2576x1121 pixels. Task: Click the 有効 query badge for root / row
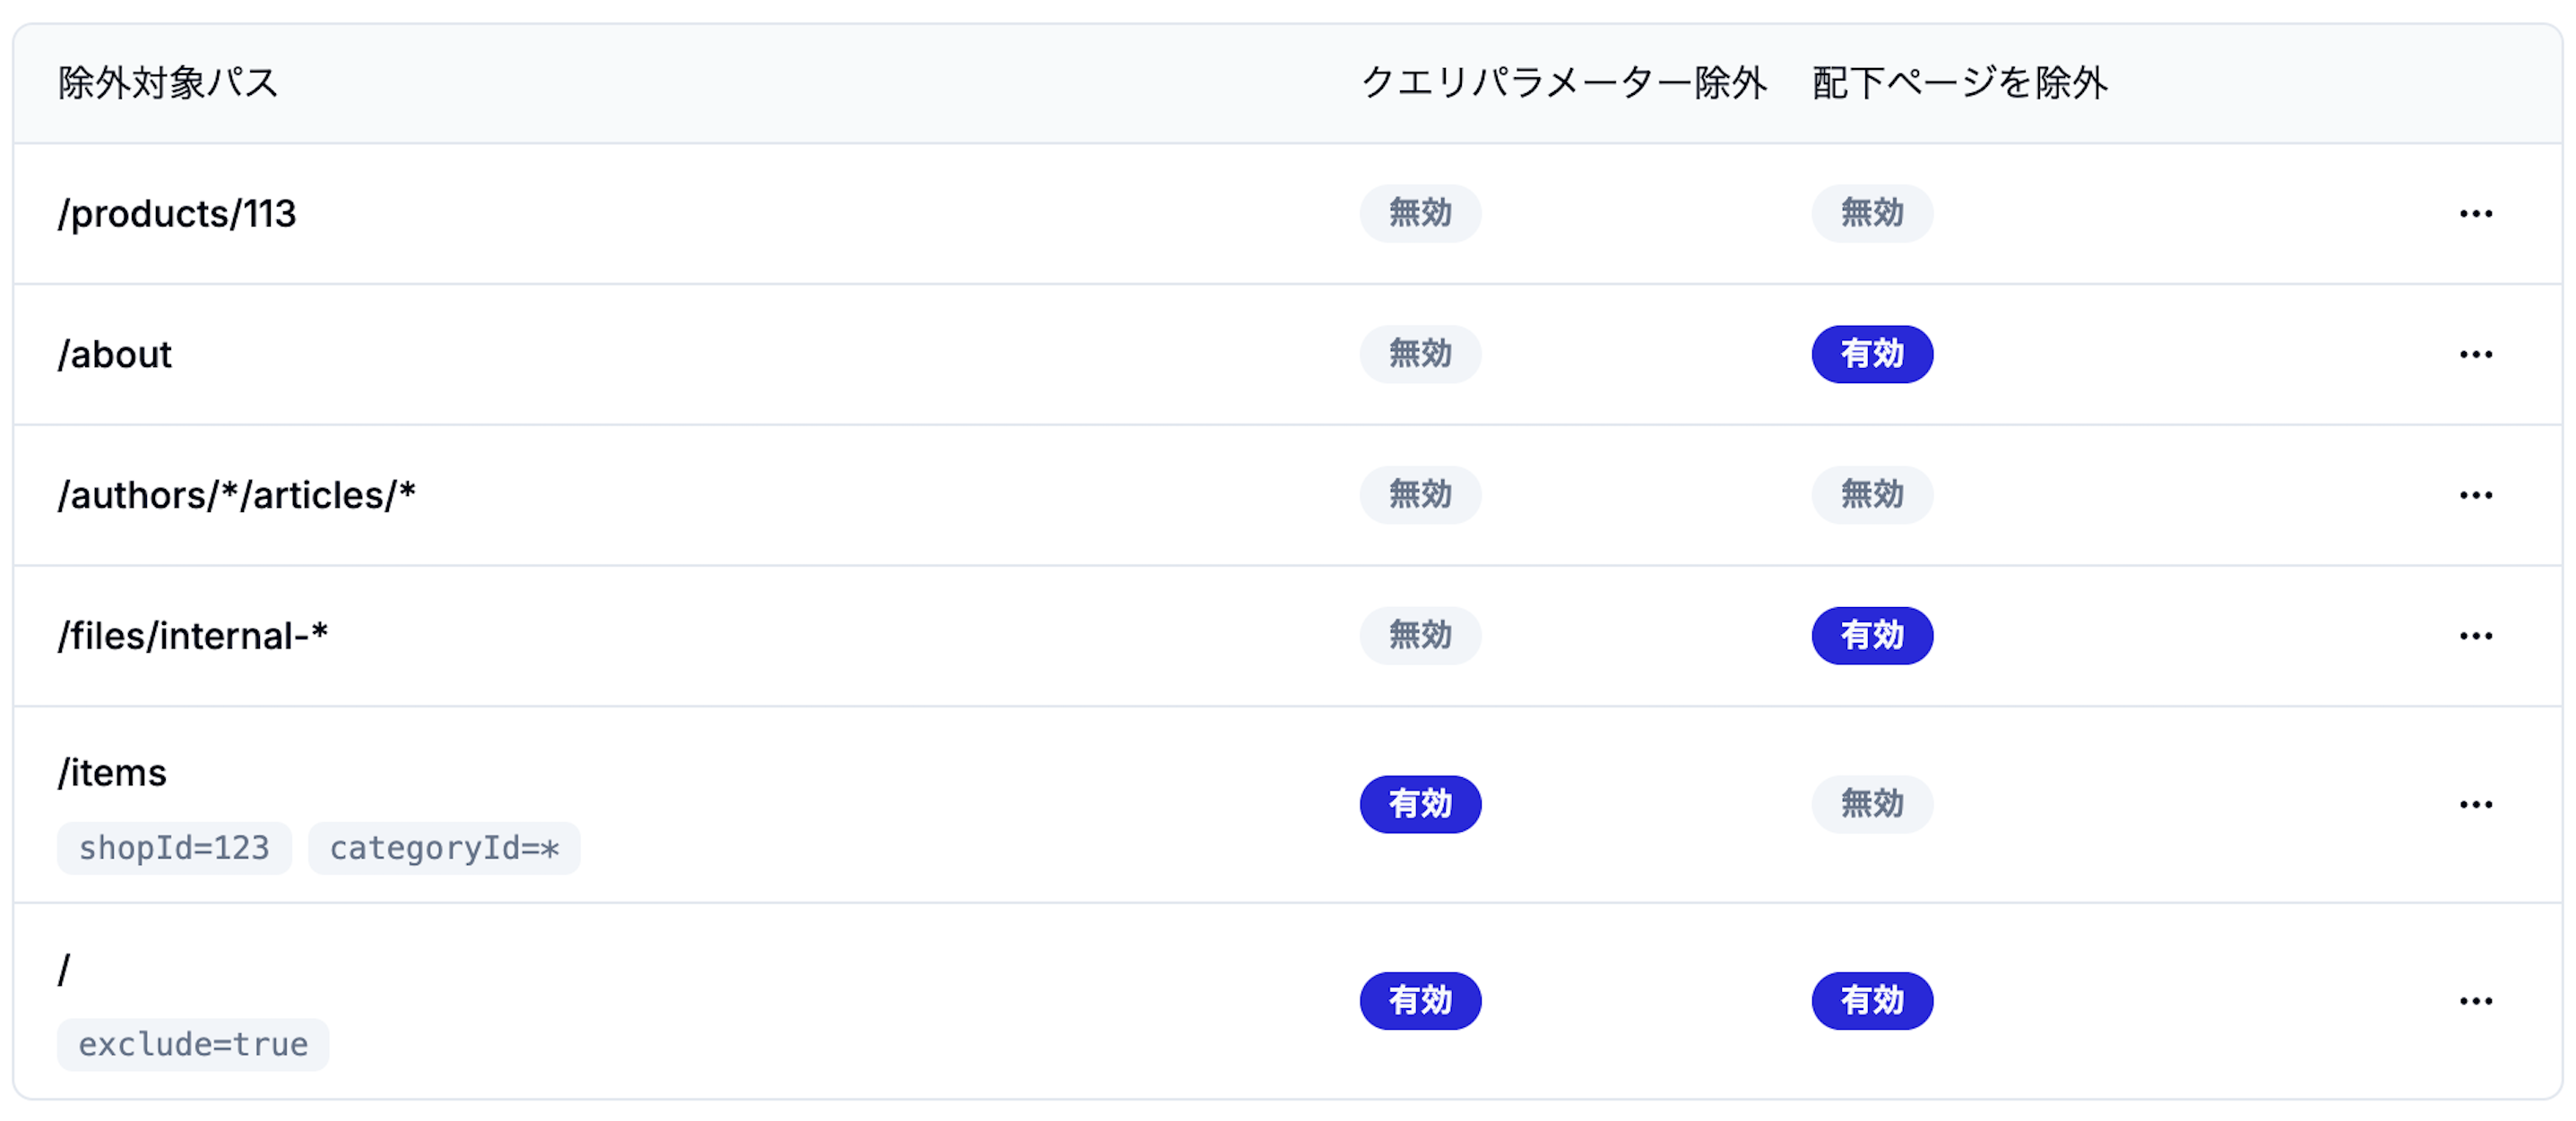[1420, 1001]
